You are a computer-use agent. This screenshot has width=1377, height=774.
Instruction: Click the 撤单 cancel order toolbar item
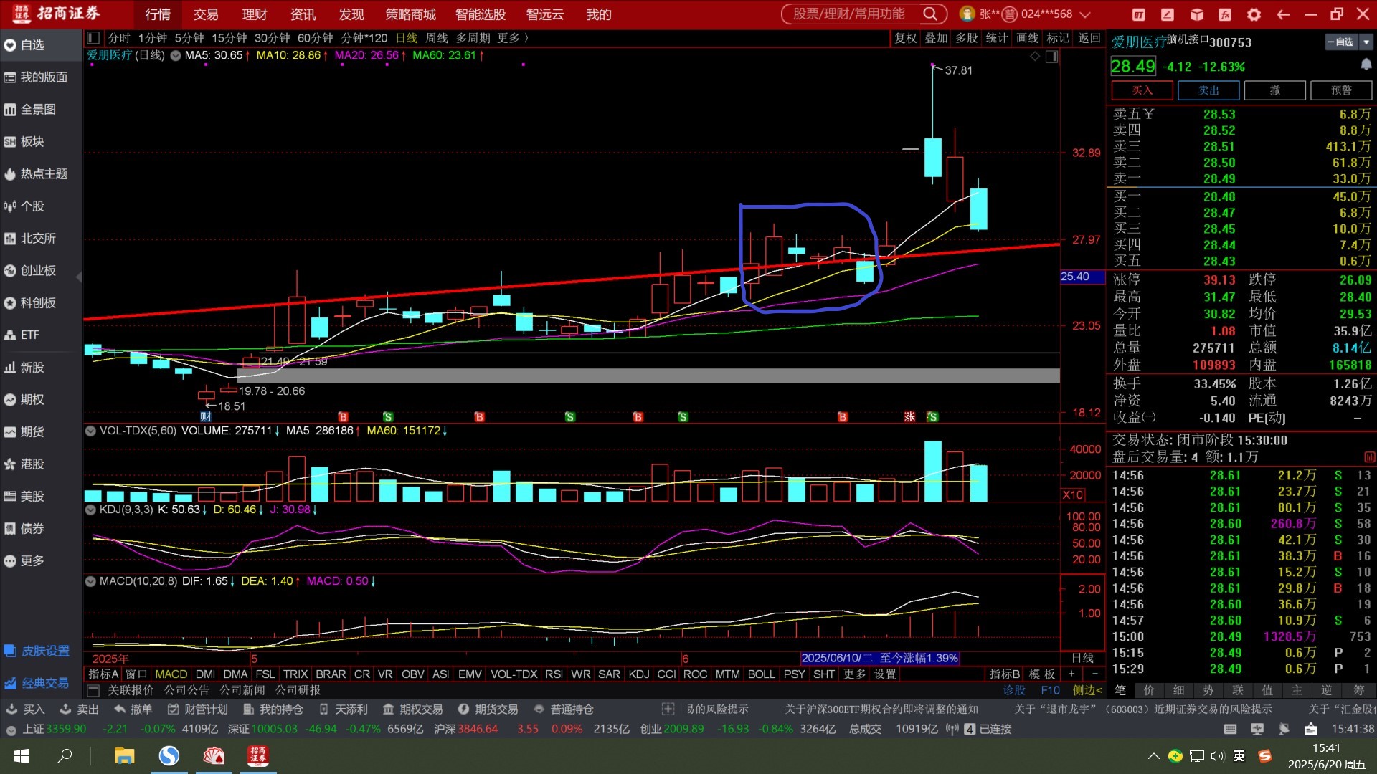point(133,709)
